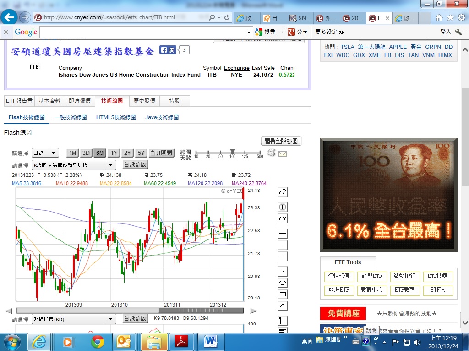Viewport: 469px width, 351px height.
Task: Click the ETF搜尋 tool button
Action: (x=438, y=277)
